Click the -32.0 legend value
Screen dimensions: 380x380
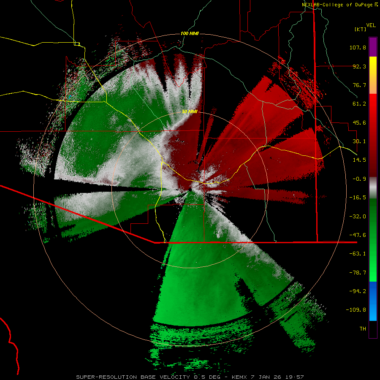pyautogui.click(x=358, y=217)
